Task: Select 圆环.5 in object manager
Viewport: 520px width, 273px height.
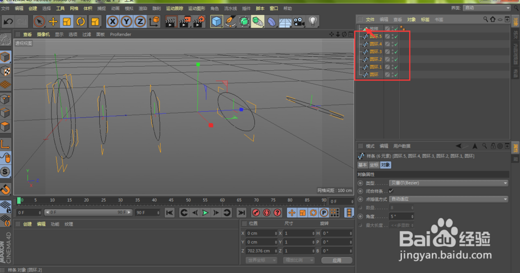Action: (x=375, y=36)
